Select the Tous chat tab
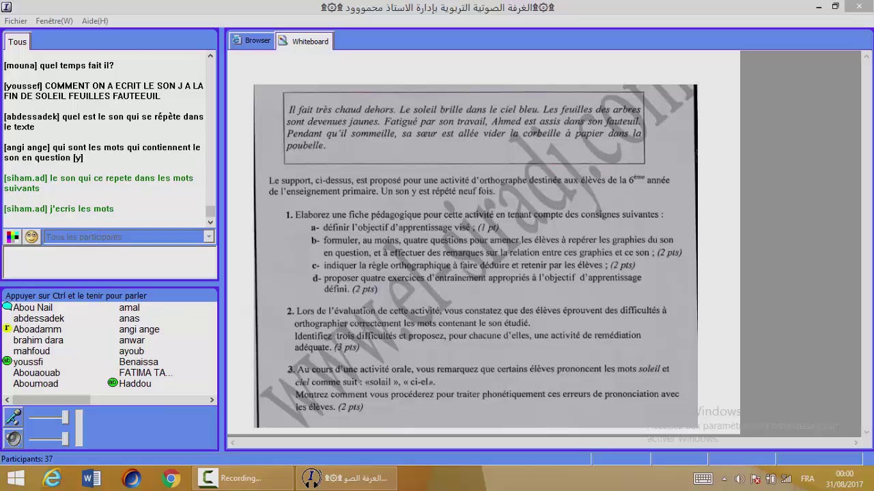 coord(18,42)
